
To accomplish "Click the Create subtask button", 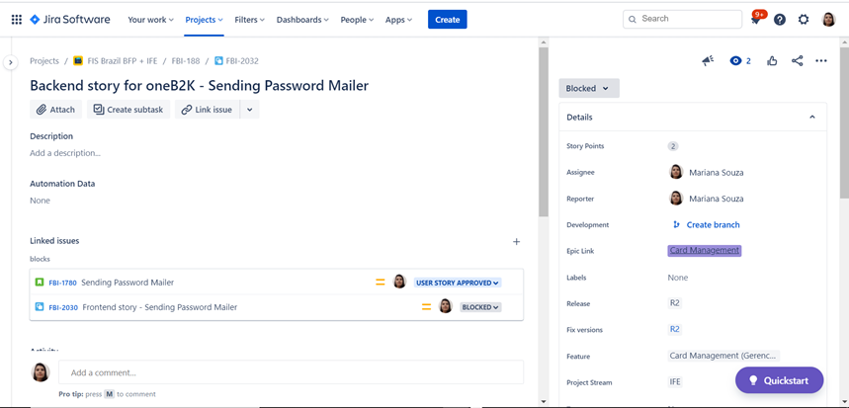I will point(128,110).
